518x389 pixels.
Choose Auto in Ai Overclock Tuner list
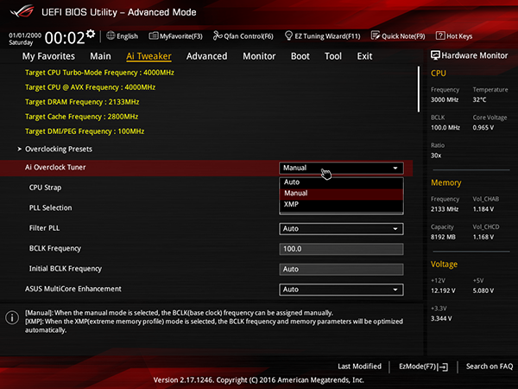(x=341, y=182)
